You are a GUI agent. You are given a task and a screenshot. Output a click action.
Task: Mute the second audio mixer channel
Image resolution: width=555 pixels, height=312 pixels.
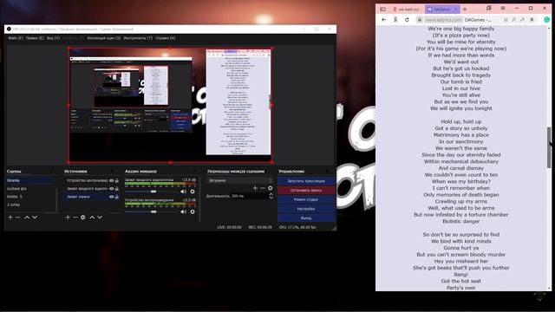coord(183,211)
